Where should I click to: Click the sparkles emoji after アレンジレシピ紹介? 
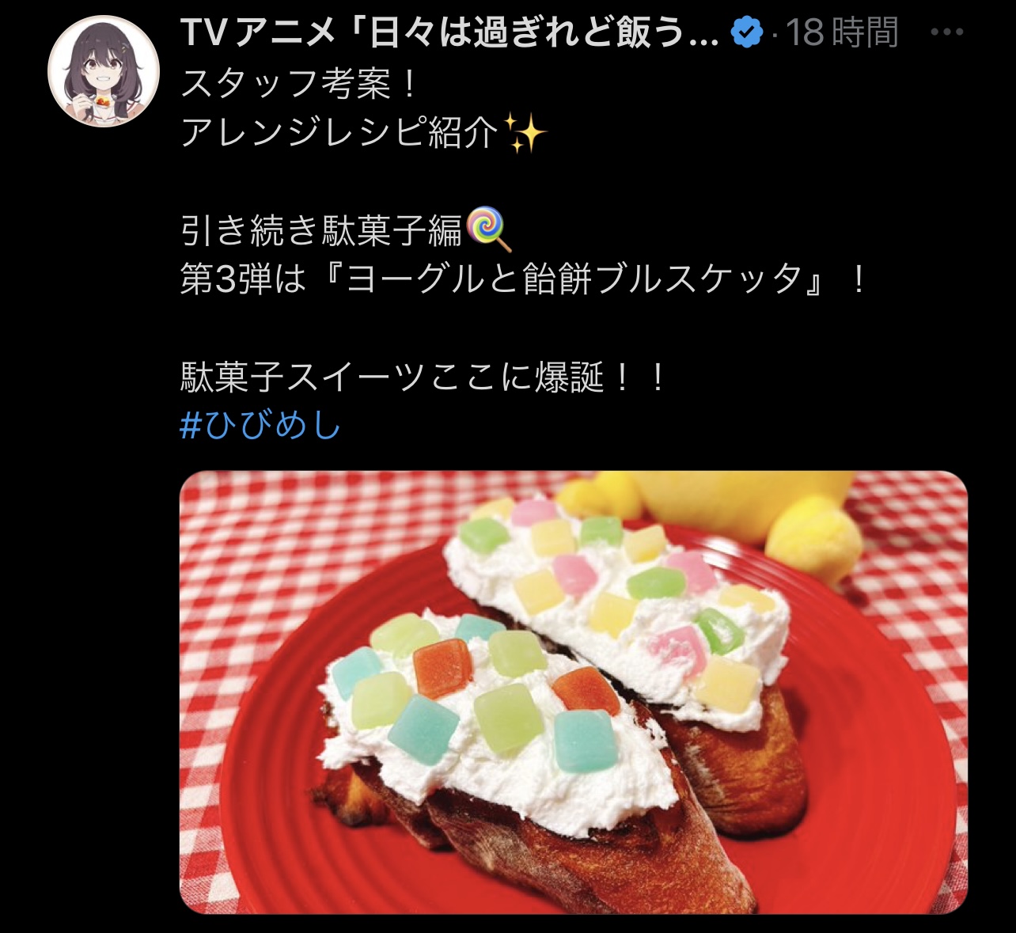point(525,132)
